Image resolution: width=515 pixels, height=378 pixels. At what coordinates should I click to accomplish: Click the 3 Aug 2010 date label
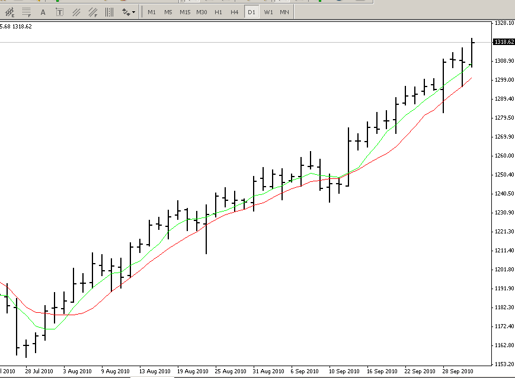click(x=77, y=371)
